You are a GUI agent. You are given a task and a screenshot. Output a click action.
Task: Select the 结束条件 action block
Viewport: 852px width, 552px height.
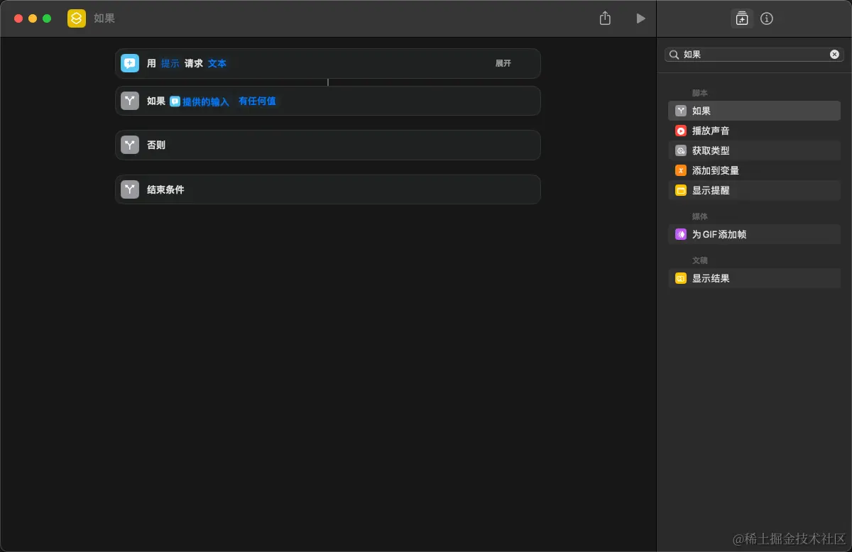(328, 189)
